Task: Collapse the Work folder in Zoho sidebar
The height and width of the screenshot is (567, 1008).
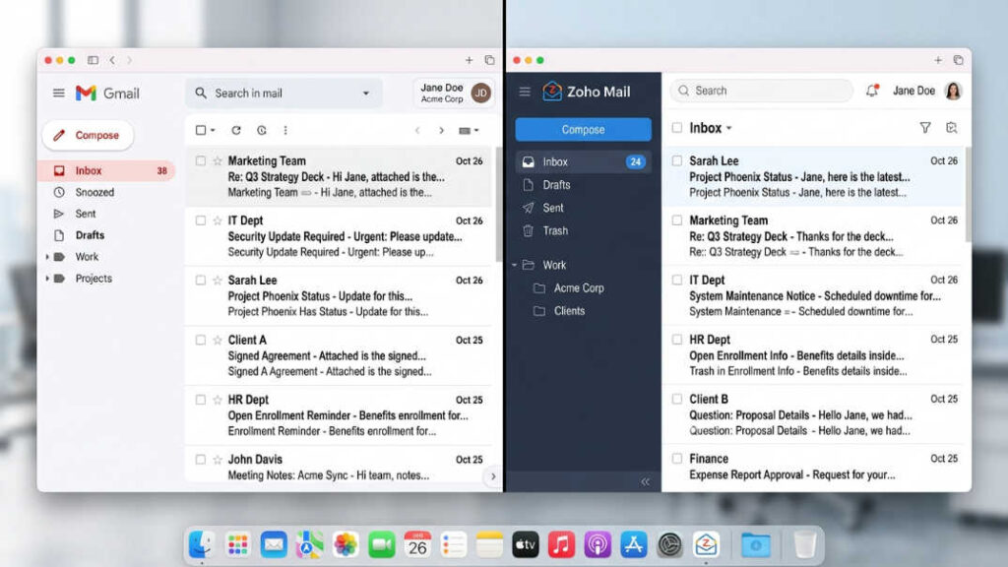Action: (x=514, y=265)
